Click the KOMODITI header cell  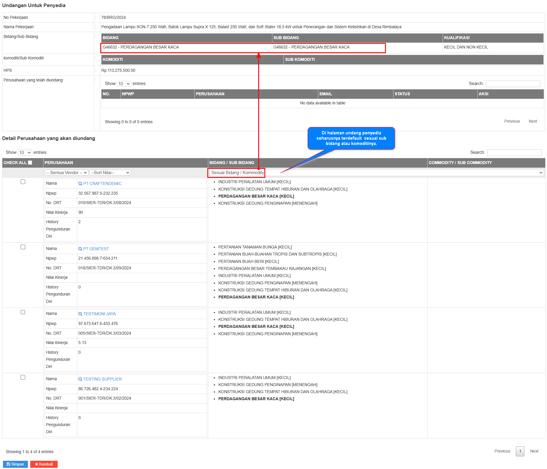pyautogui.click(x=192, y=60)
